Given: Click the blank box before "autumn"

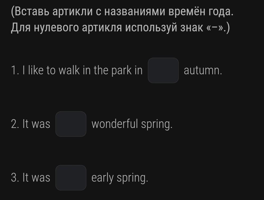Looking at the screenshot, I should (163, 70).
